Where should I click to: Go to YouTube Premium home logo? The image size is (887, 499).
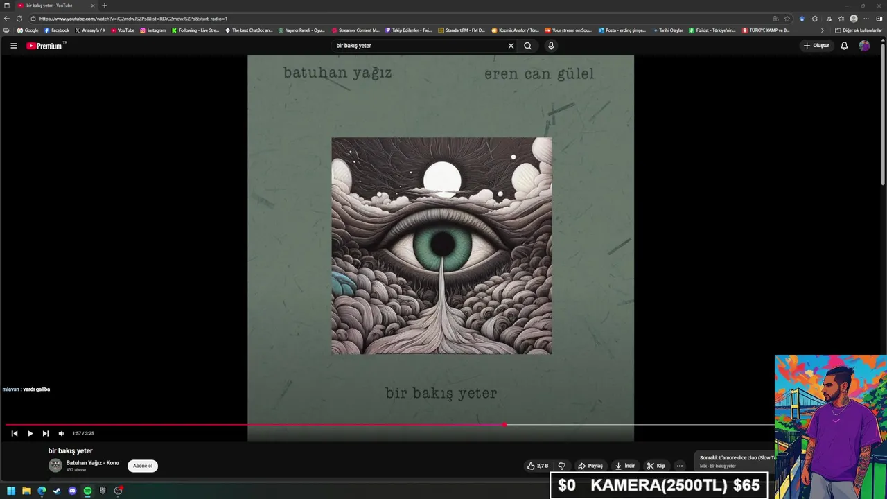point(46,46)
